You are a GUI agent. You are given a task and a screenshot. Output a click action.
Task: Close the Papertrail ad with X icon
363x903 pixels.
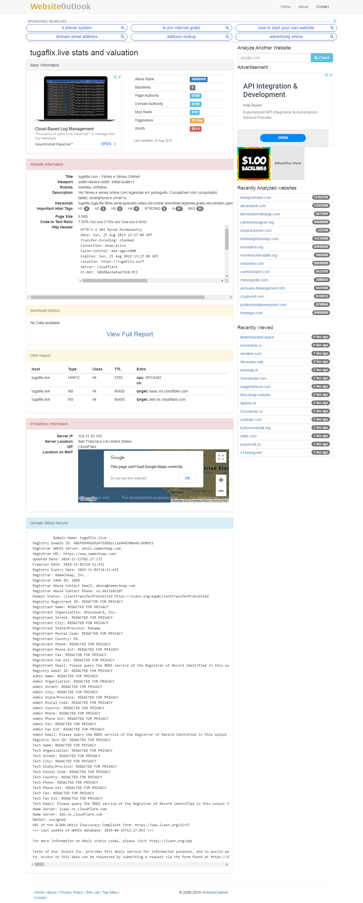click(x=120, y=77)
